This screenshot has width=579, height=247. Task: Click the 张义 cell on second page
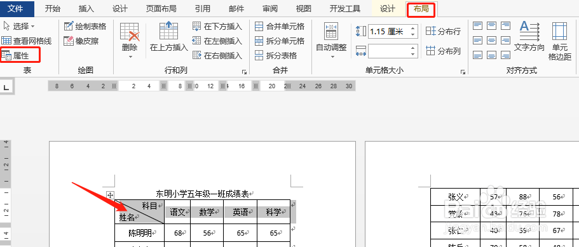(455, 197)
